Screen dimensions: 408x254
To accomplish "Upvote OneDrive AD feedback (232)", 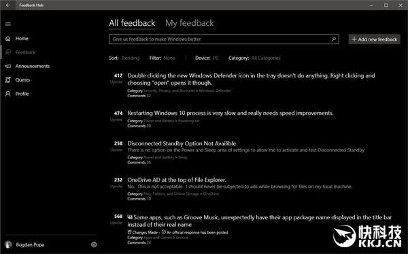I will [116, 183].
